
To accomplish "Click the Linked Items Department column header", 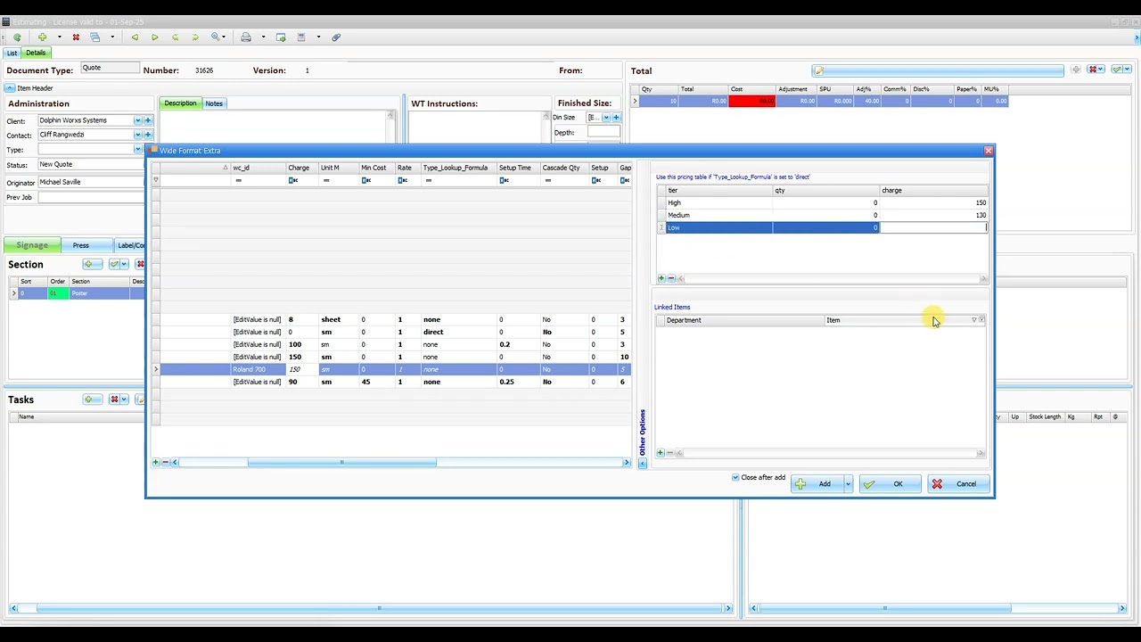I will [744, 320].
